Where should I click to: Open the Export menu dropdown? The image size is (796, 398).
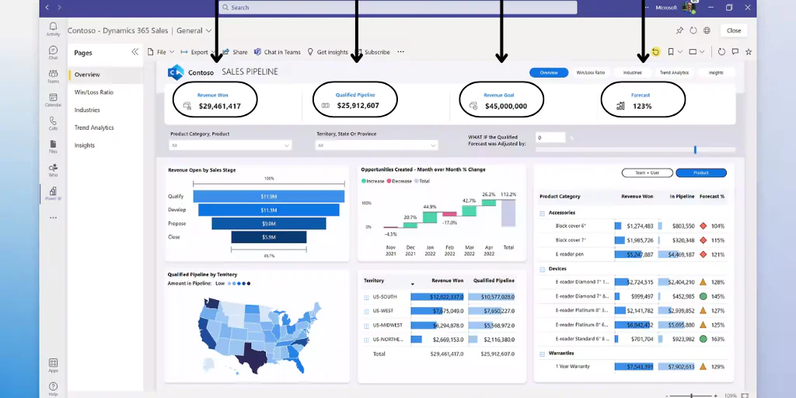pyautogui.click(x=199, y=52)
